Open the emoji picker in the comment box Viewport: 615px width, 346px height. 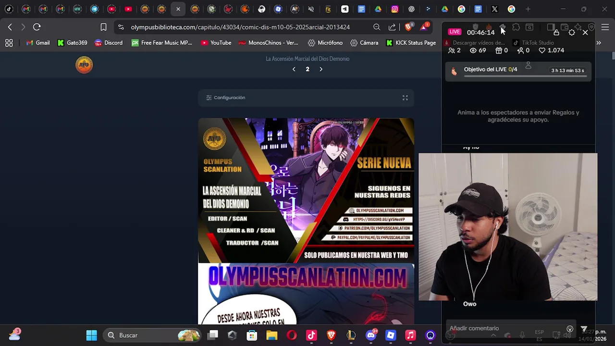570,329
